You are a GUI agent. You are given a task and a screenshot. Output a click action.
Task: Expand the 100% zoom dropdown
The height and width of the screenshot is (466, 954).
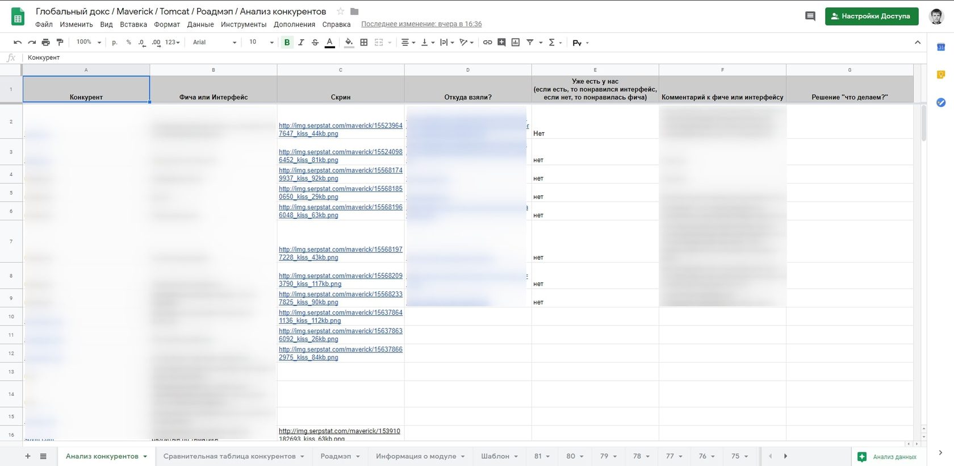(x=89, y=42)
